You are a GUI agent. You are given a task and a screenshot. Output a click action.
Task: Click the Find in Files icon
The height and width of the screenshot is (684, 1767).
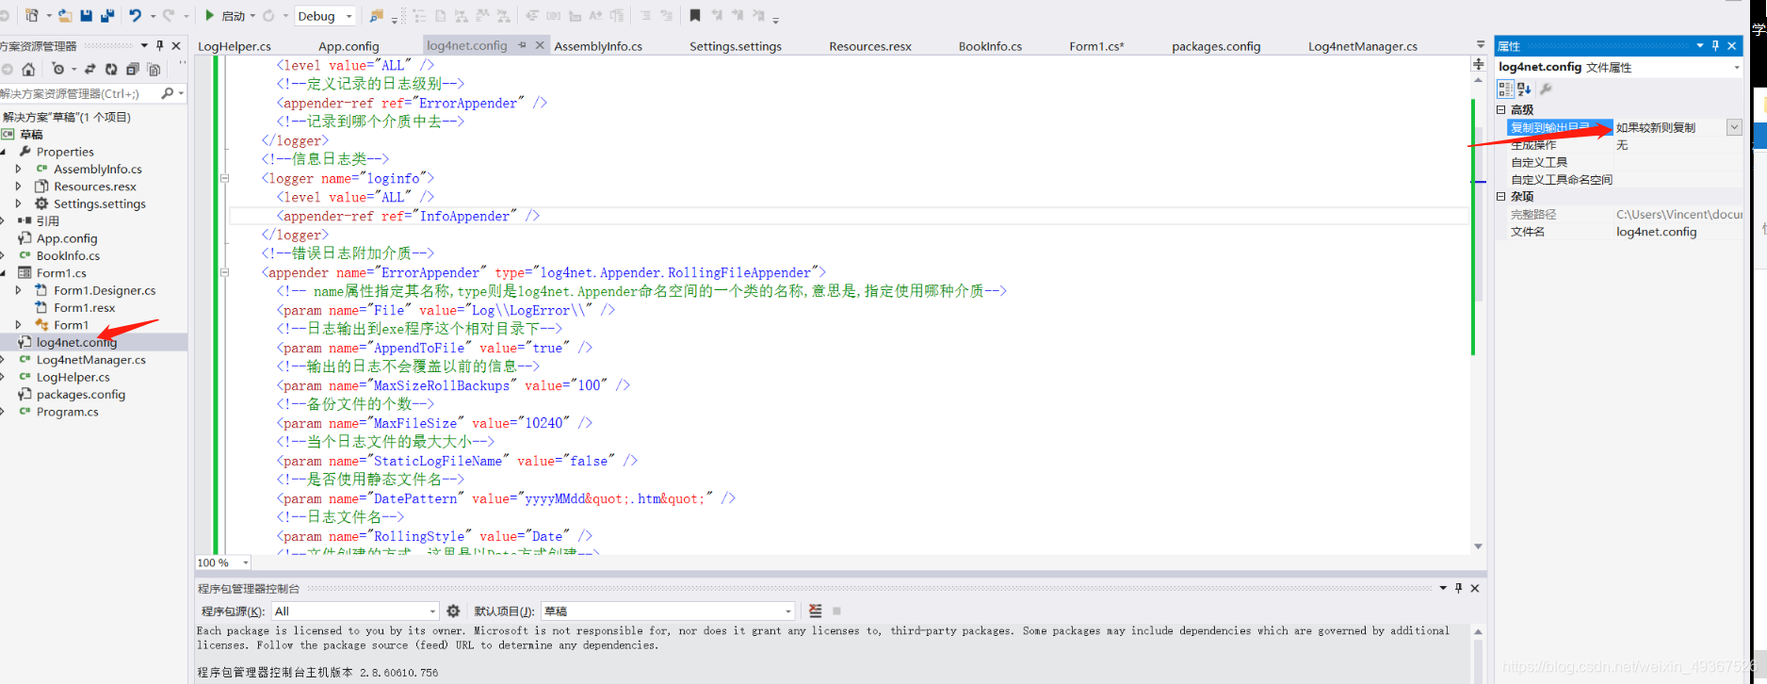(x=377, y=16)
